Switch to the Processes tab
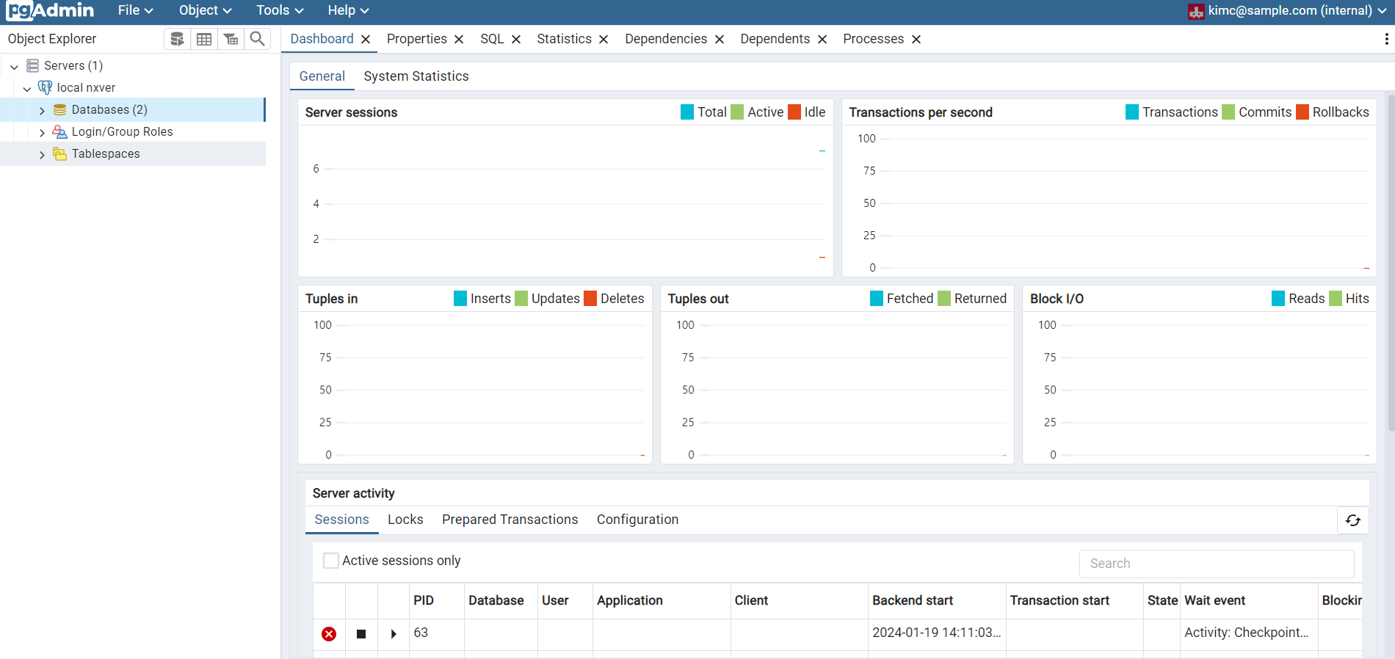1395x659 pixels. 873,39
